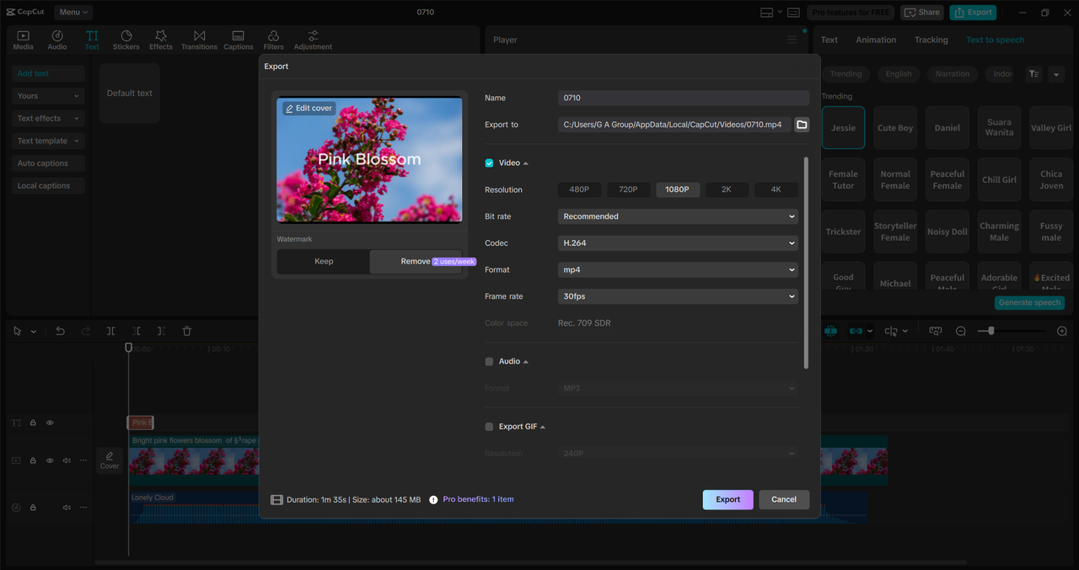
Task: Toggle video track visibility eye
Action: pos(50,461)
